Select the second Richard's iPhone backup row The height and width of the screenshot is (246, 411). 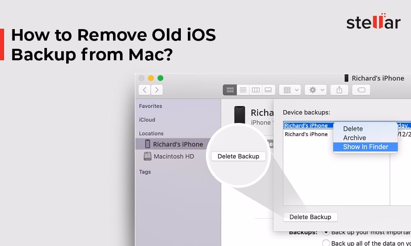(306, 134)
